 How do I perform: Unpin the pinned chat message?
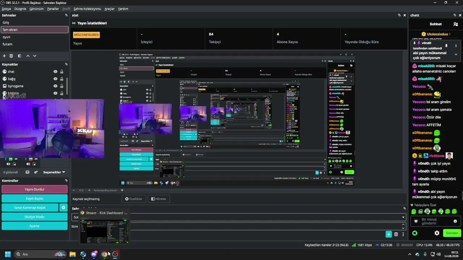click(446, 46)
